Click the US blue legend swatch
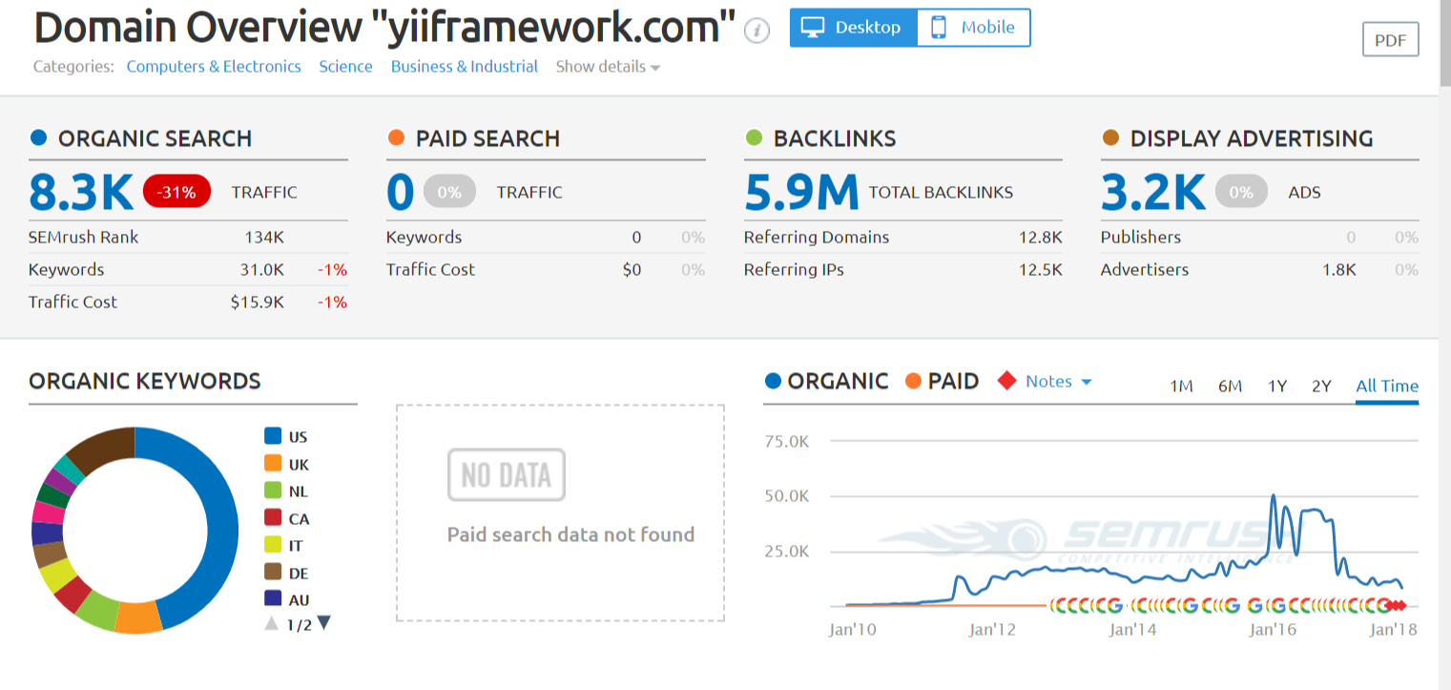 pos(273,436)
